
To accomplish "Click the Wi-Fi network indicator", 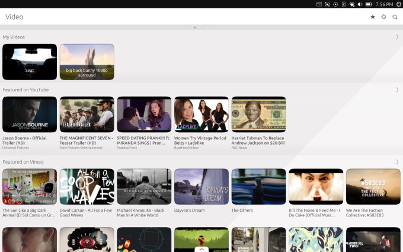I will coord(352,4).
